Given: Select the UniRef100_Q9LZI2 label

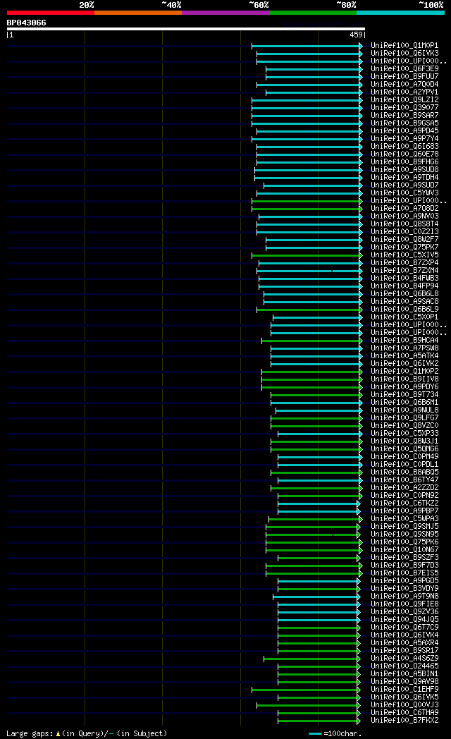Looking at the screenshot, I should coord(404,100).
